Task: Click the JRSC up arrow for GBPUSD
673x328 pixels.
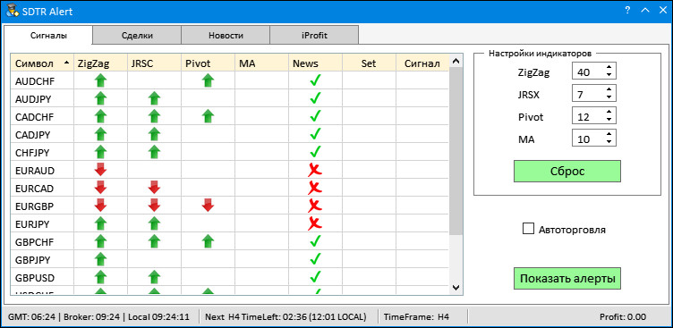Action: point(154,278)
